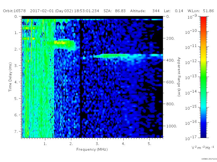Click the Altitude value 344
Screen dimensions: 217x162
[156, 11]
